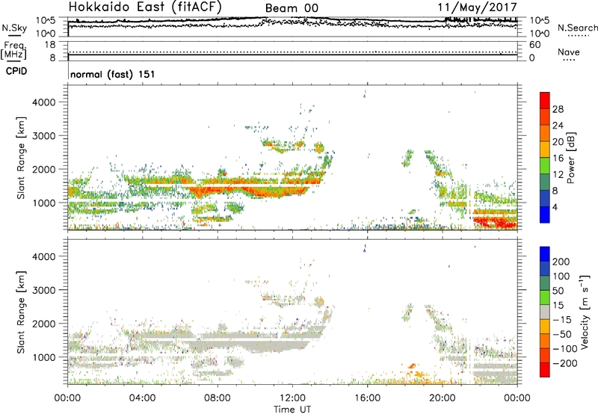Click the "1000" range tick in the power panel

pyautogui.click(x=43, y=203)
